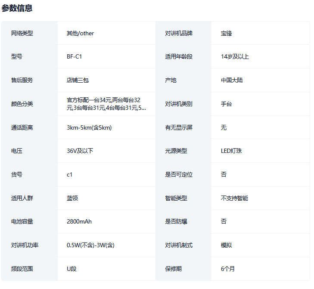
Task: Select the 宝锋 brand value
Action: coord(227,33)
